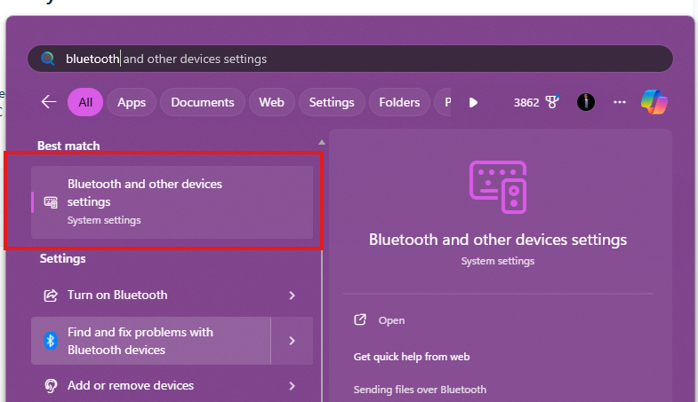Screen dimensions: 698x402
Task: Switch to the Documents filter tab
Action: click(x=203, y=102)
